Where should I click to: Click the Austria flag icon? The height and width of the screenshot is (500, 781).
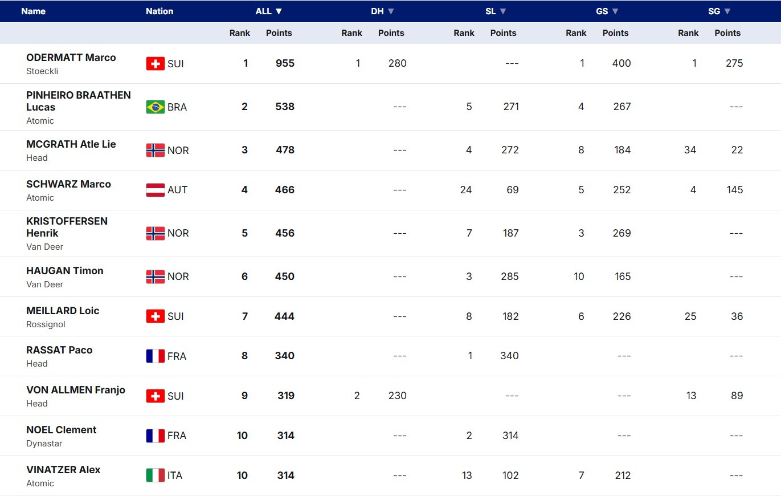pyautogui.click(x=155, y=190)
